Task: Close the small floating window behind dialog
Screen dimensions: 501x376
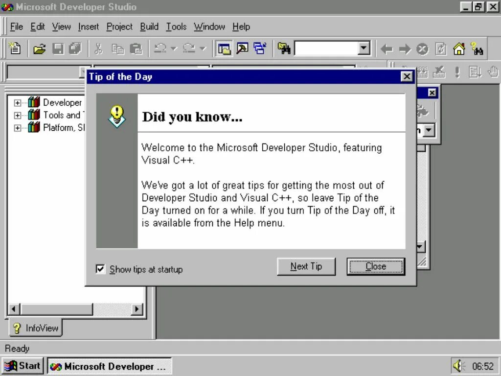Action: pos(432,93)
